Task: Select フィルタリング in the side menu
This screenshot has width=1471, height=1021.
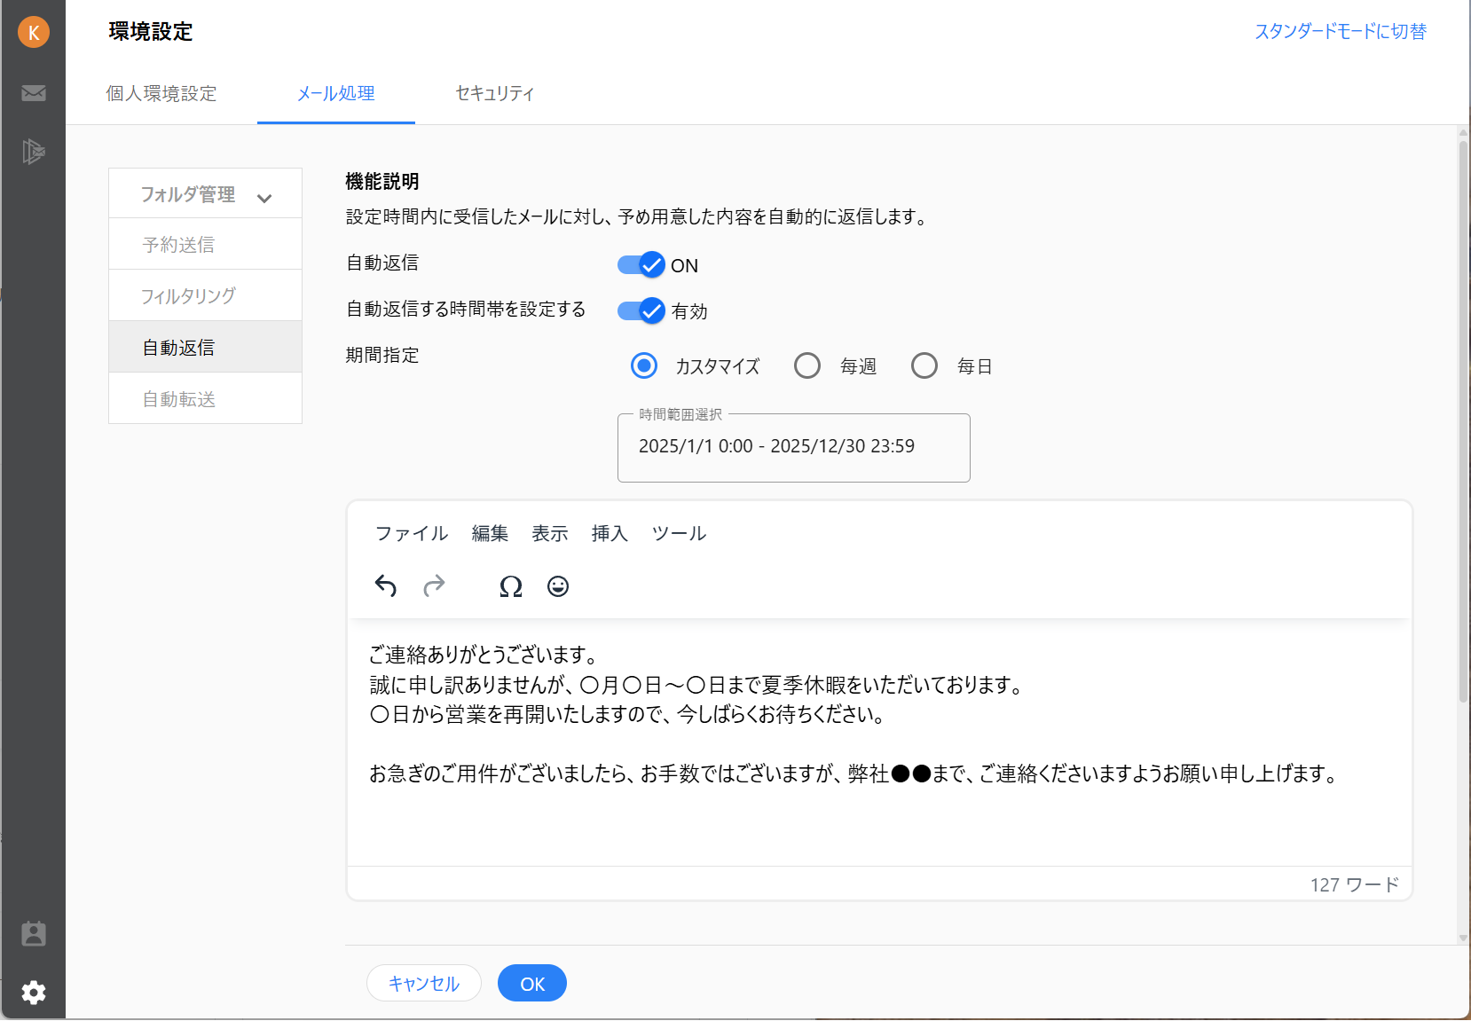Action: click(205, 295)
